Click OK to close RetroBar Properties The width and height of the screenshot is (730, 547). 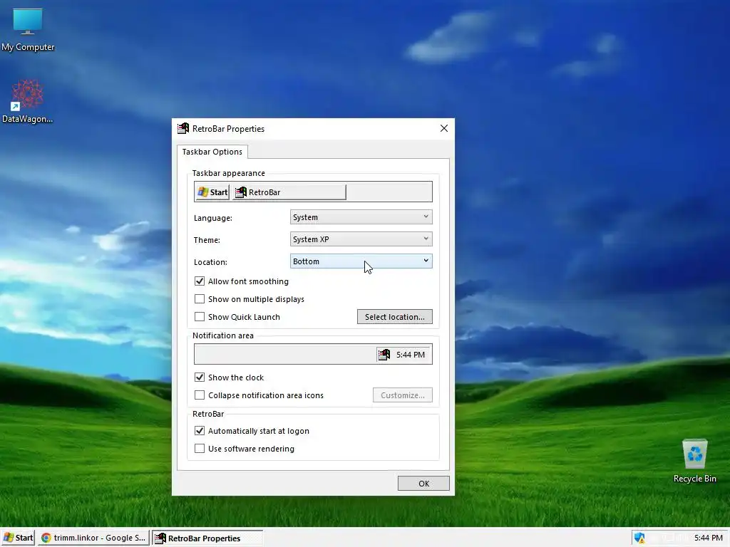pos(423,484)
